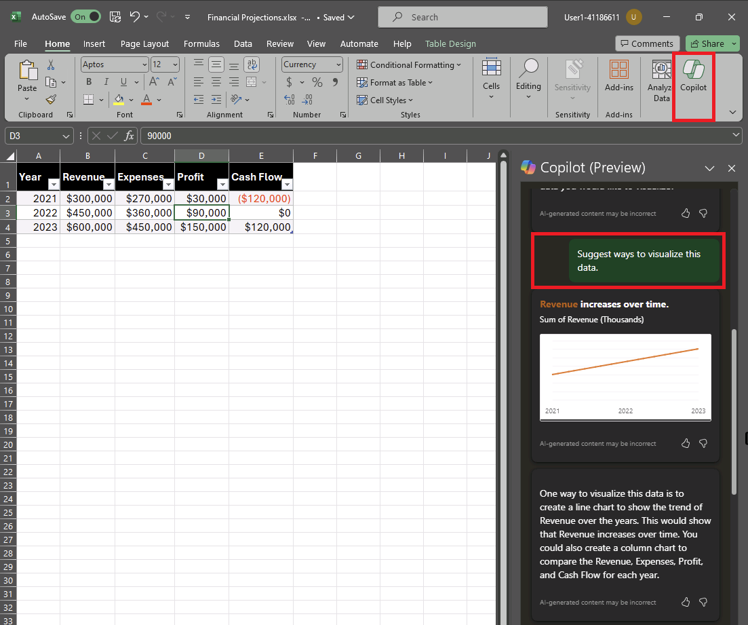
Task: Click the Add-ins icon
Action: [x=618, y=76]
